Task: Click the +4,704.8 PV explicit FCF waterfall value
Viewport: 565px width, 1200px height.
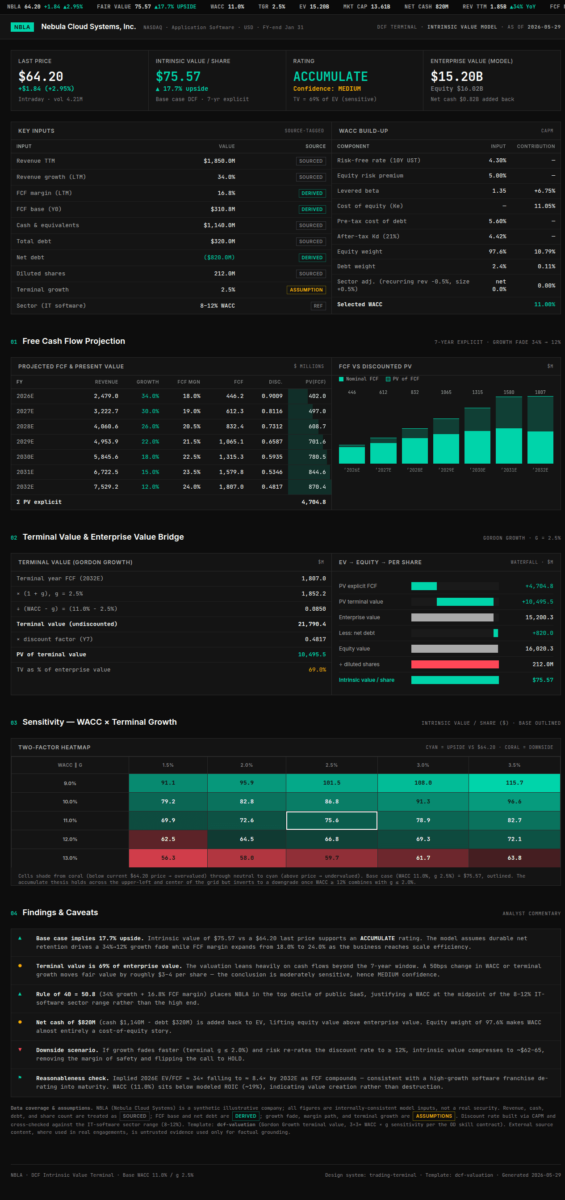Action: [539, 586]
